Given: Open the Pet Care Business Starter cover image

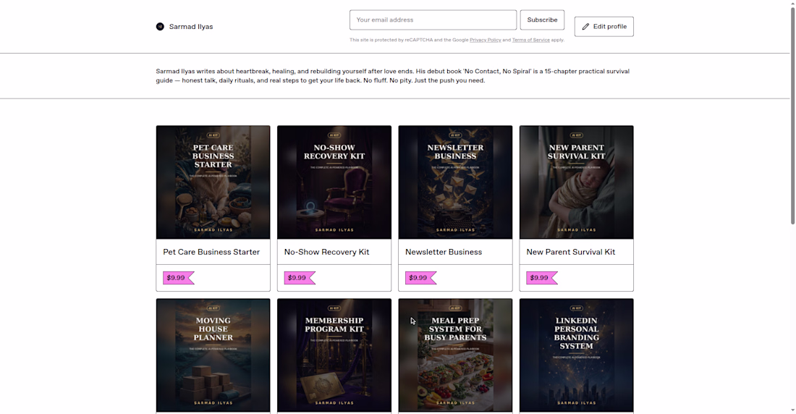Looking at the screenshot, I should [x=213, y=182].
